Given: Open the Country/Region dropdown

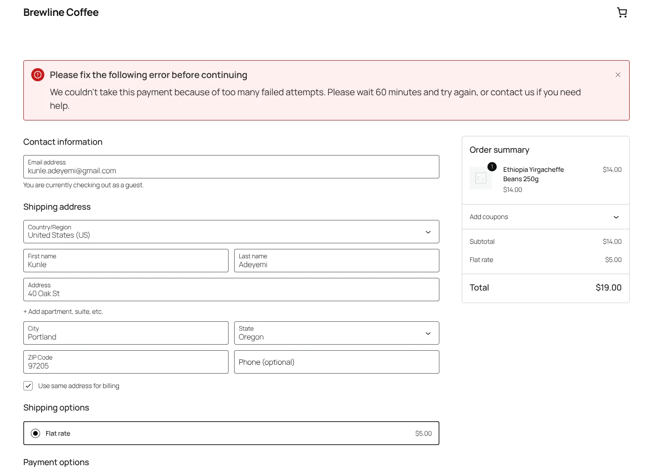Looking at the screenshot, I should 231,232.
